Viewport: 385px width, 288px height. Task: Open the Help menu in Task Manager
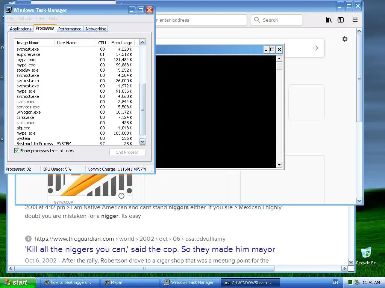tap(53, 18)
